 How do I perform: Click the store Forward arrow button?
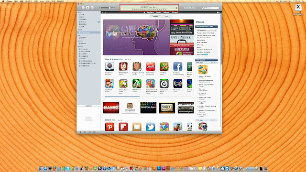pos(106,12)
